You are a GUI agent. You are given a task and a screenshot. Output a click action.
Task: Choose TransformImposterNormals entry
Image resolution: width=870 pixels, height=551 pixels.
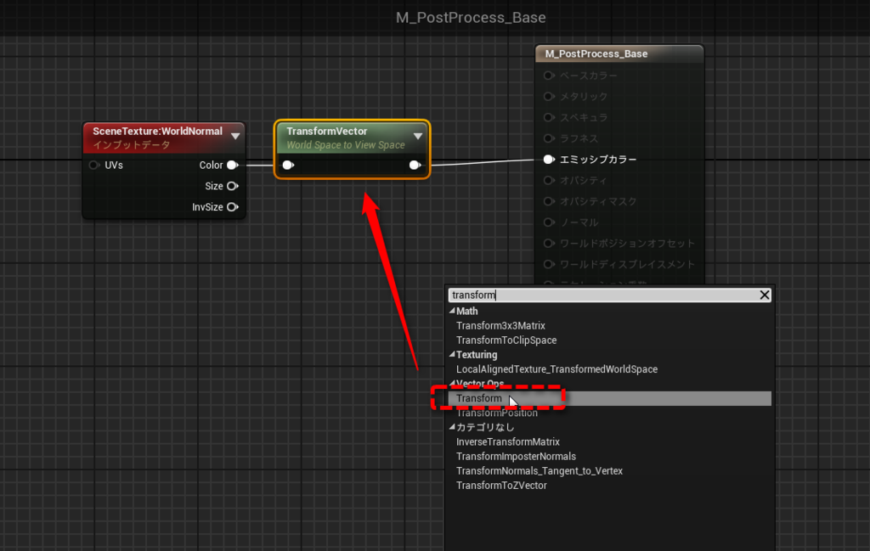pyautogui.click(x=516, y=456)
